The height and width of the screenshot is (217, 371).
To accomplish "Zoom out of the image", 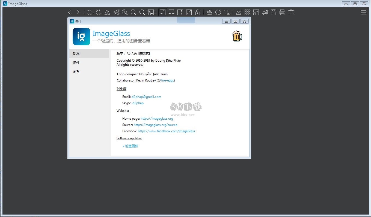I will click(133, 12).
